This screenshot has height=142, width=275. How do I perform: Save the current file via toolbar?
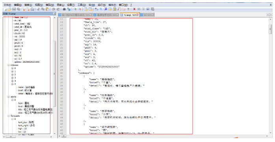coord(14,9)
